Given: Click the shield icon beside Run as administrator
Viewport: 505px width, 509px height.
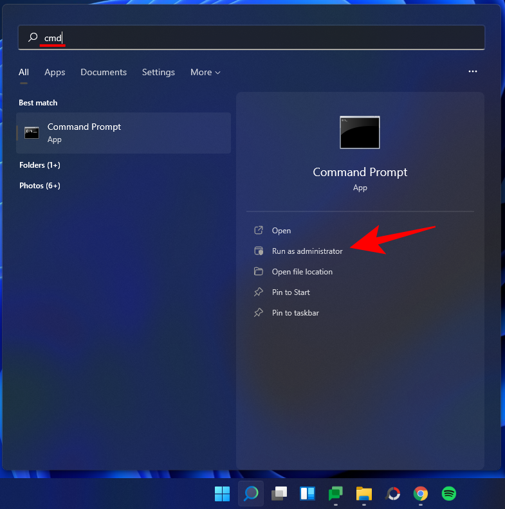Looking at the screenshot, I should tap(259, 251).
